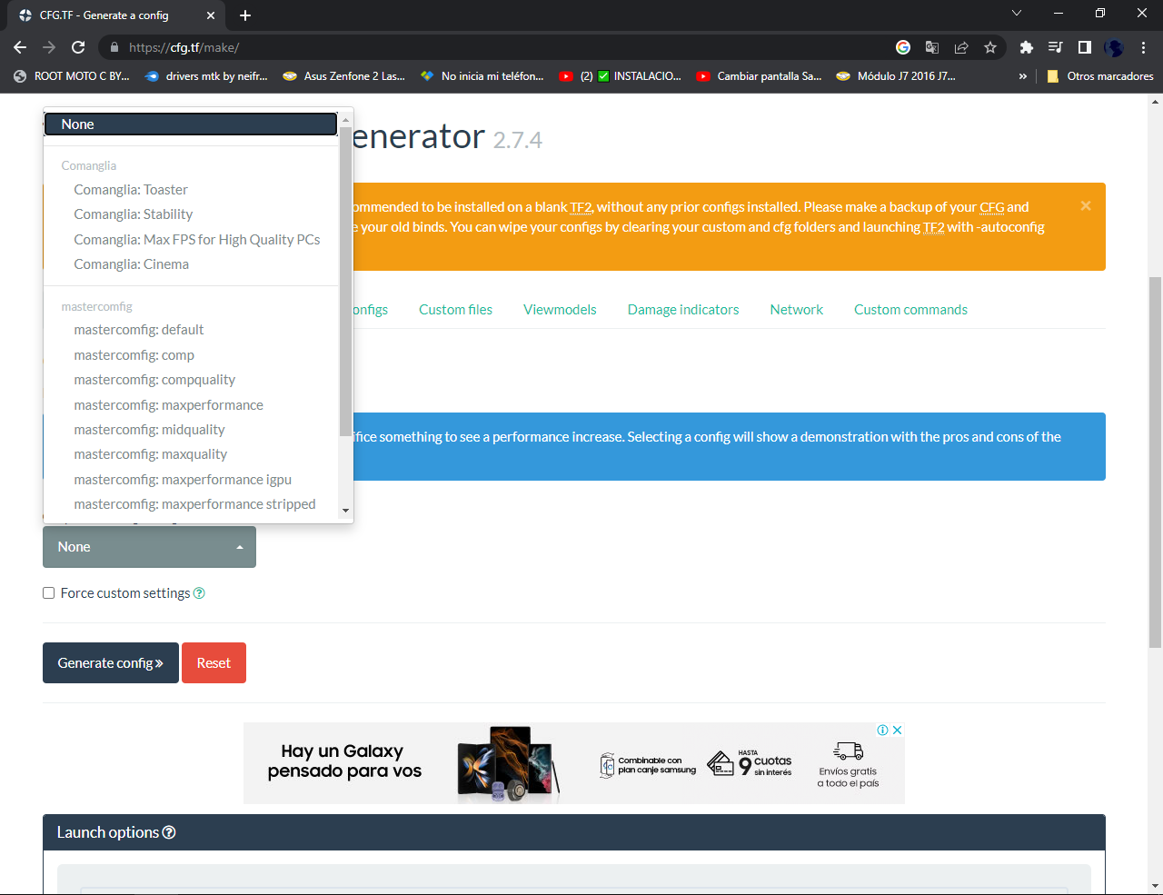1163x895 pixels.
Task: Share this page using the share icon
Action: 961,47
